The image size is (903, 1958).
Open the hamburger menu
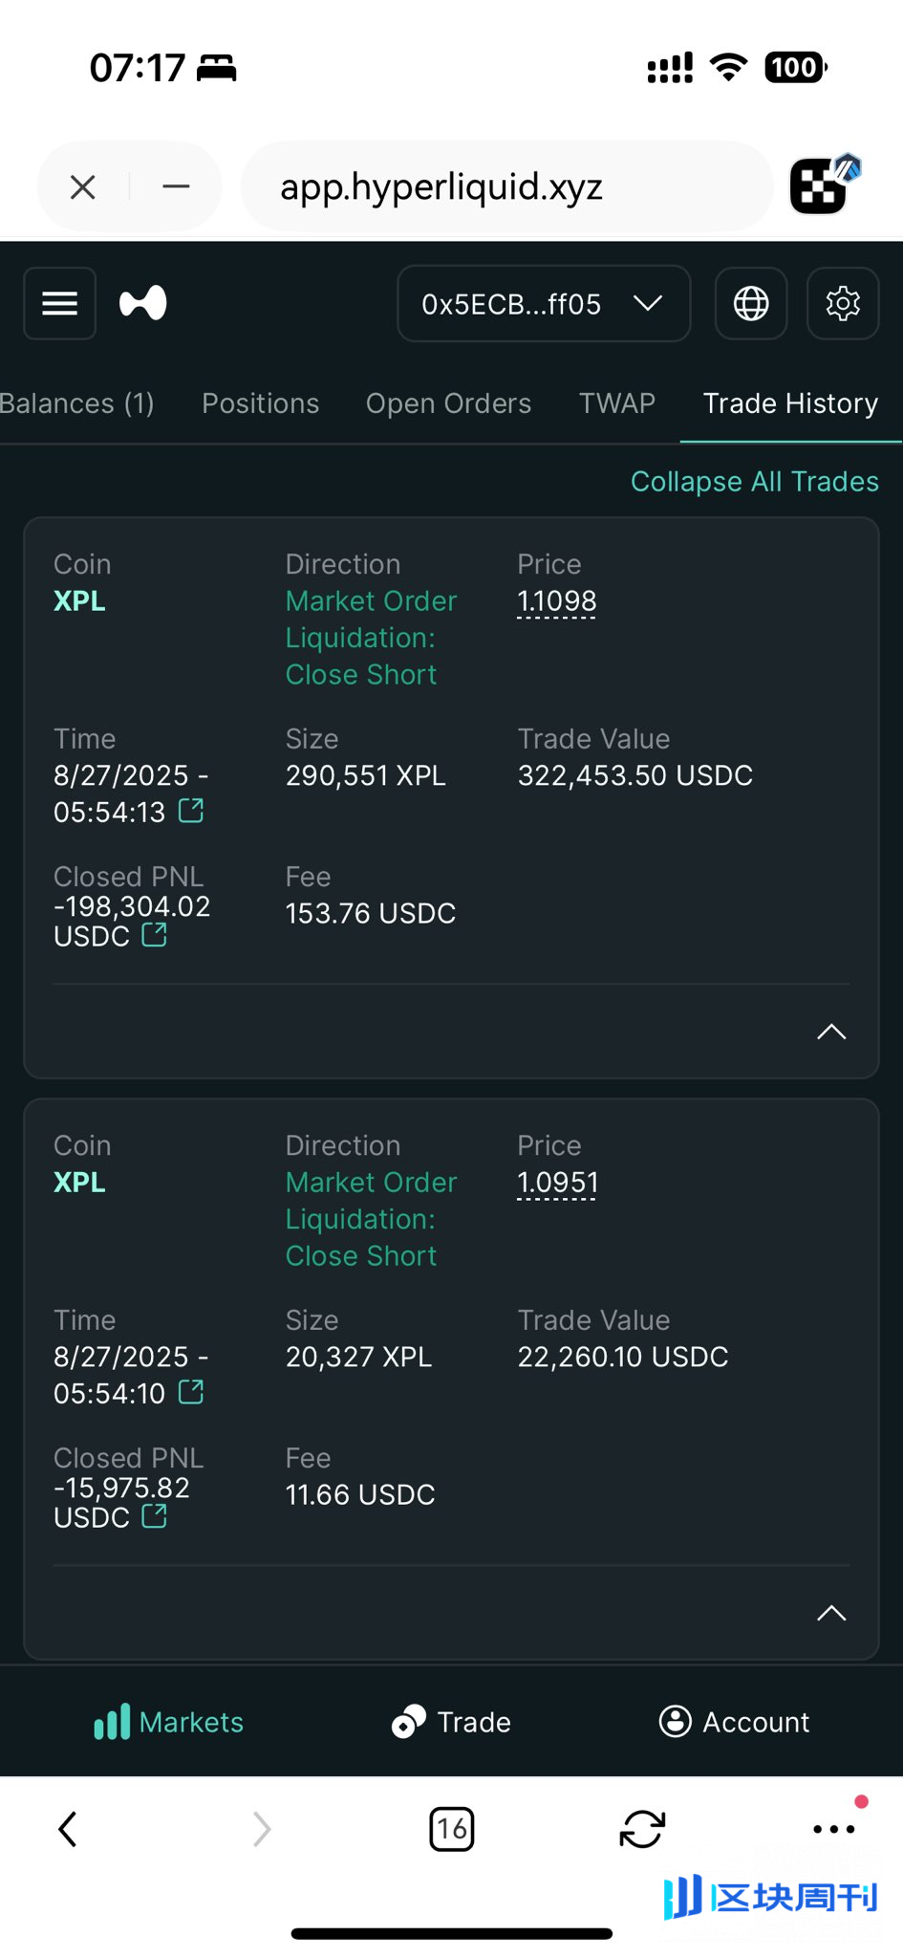coord(59,304)
